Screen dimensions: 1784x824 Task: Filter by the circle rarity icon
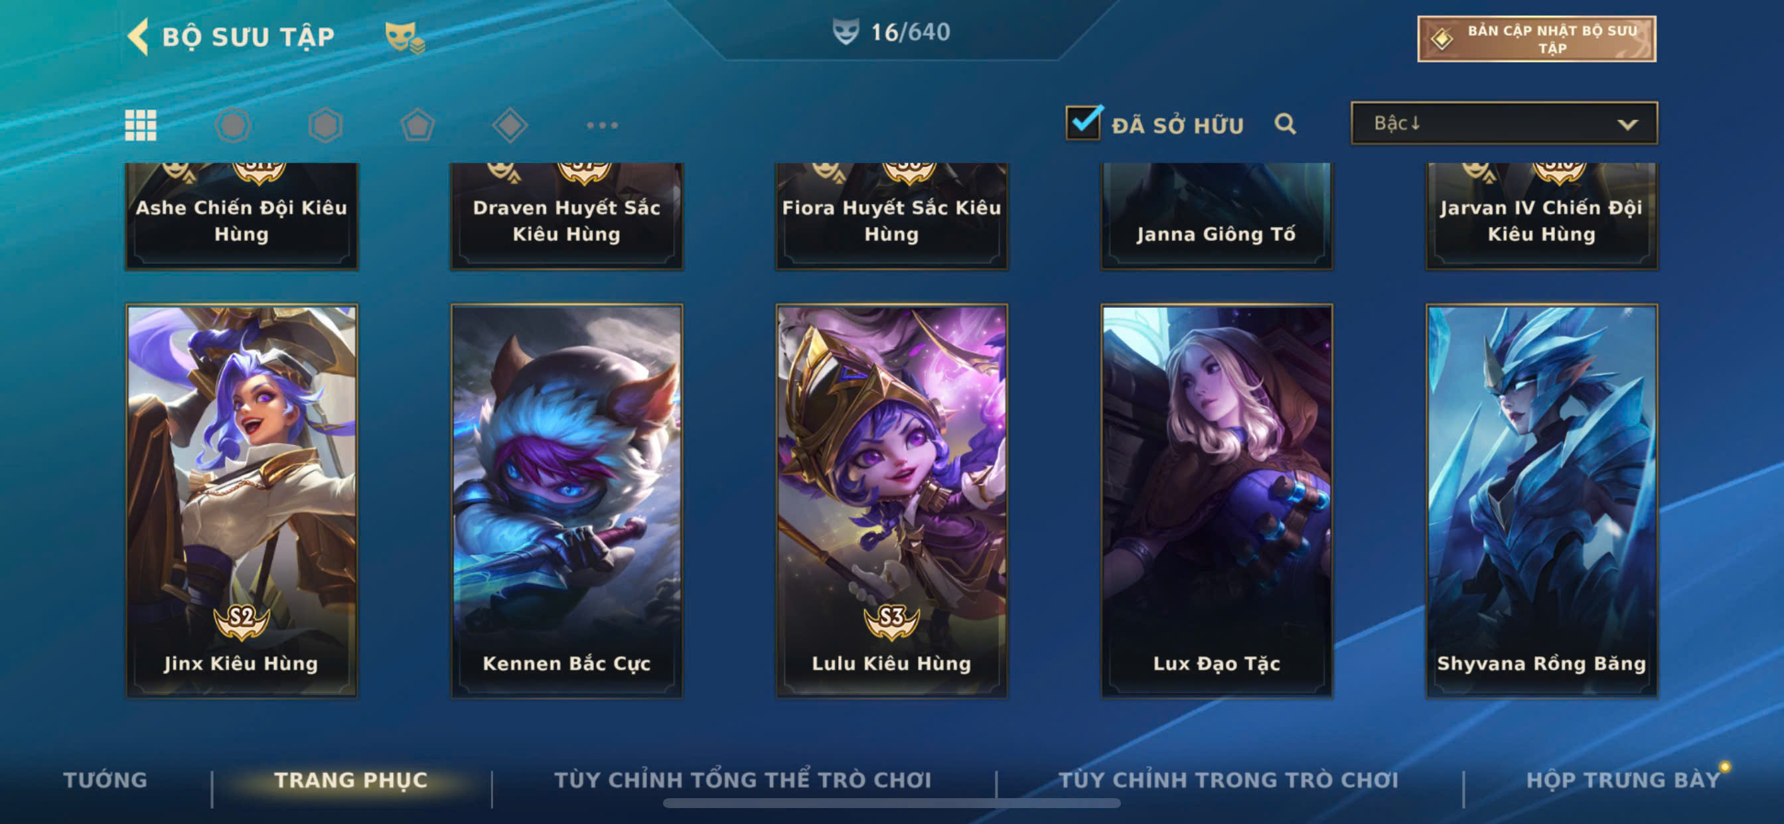tap(233, 125)
